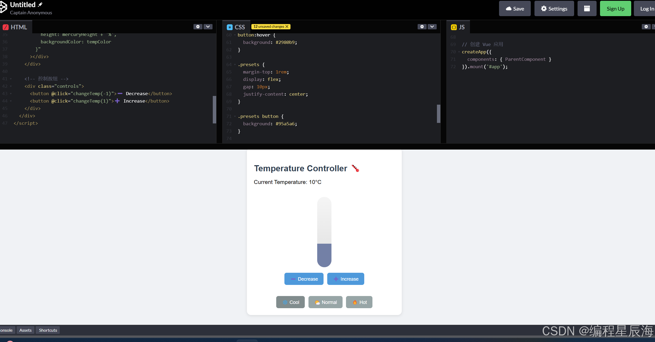Open the Settings gear button

pyautogui.click(x=554, y=8)
